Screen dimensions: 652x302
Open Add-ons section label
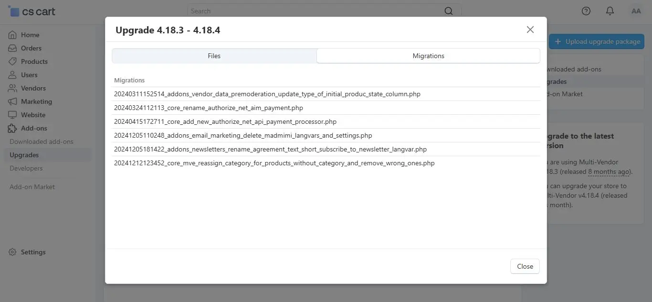(34, 128)
